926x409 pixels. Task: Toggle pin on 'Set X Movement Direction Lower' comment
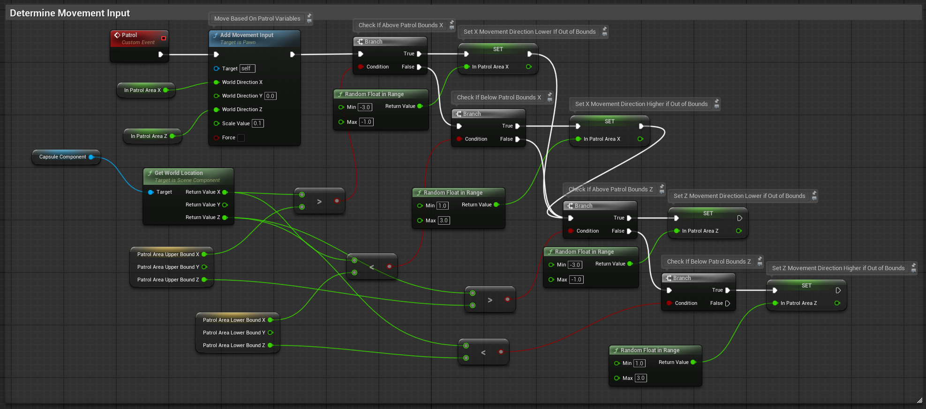click(x=605, y=29)
